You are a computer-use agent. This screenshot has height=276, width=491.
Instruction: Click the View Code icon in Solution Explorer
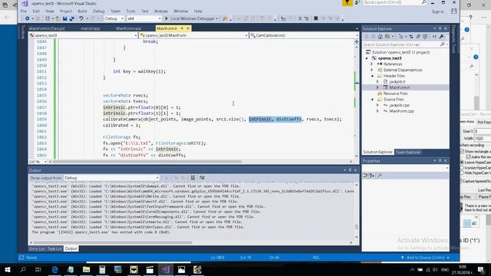point(434,37)
